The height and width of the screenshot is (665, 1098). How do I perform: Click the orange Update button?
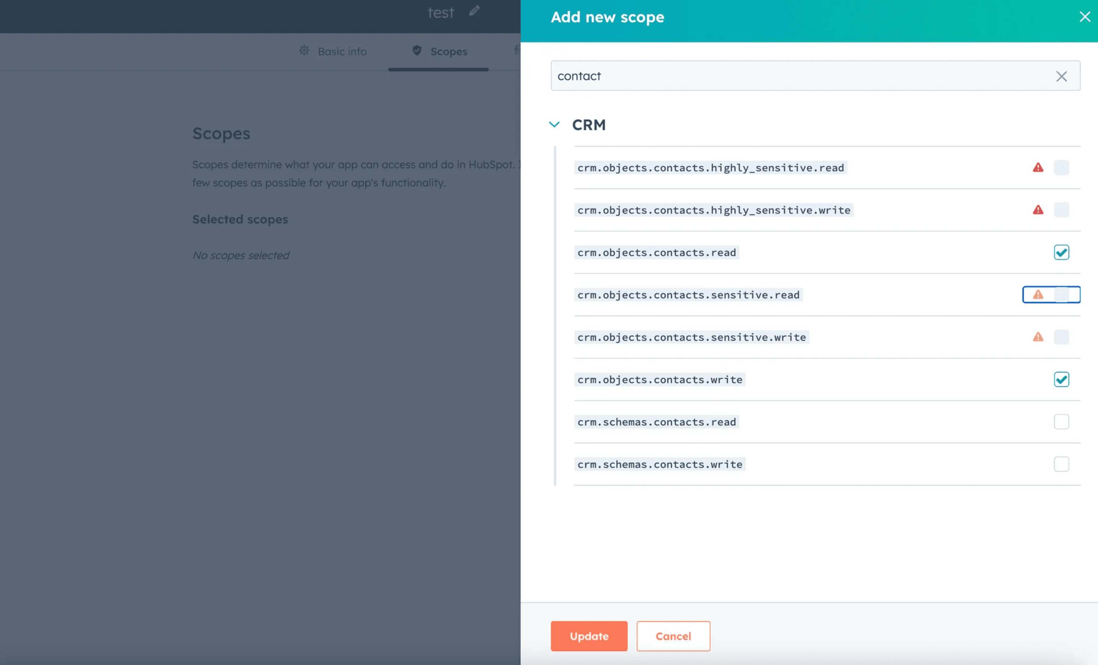tap(589, 636)
